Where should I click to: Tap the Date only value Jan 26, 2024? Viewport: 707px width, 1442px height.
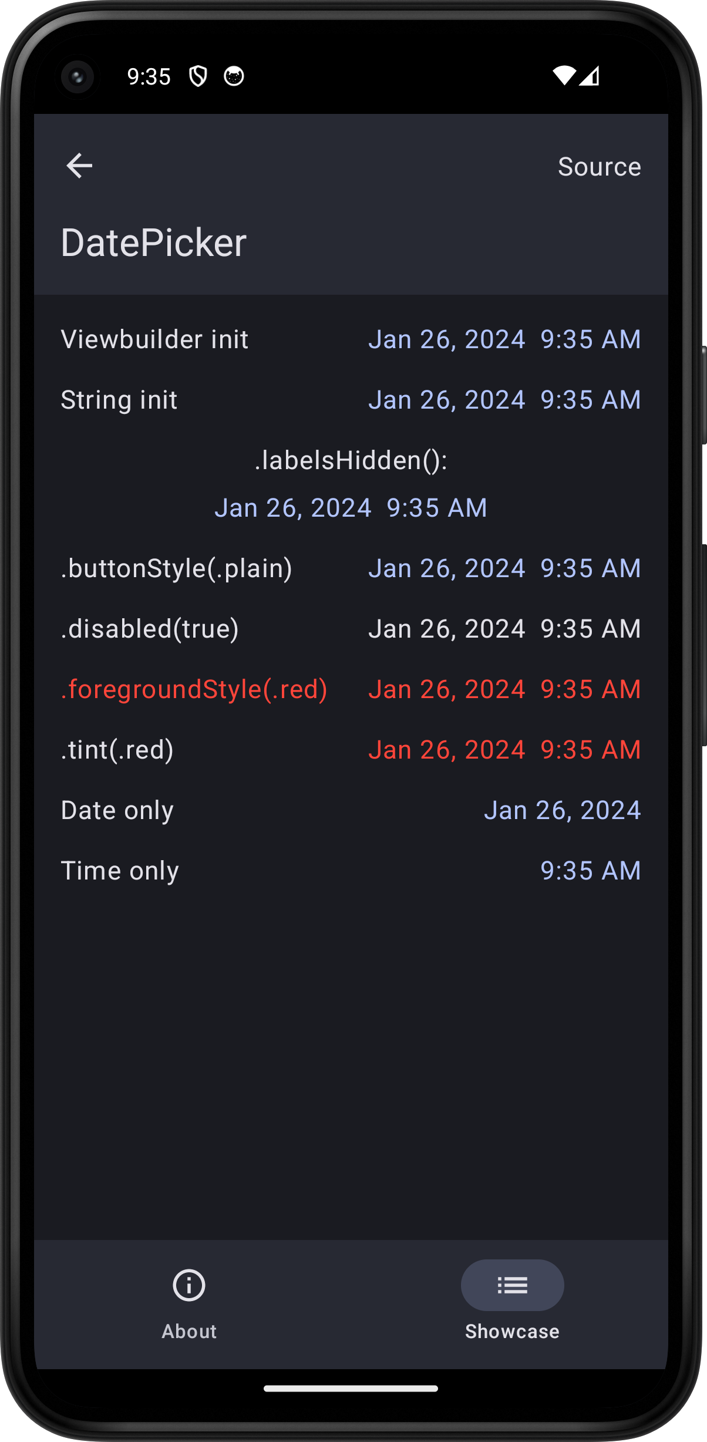(562, 810)
